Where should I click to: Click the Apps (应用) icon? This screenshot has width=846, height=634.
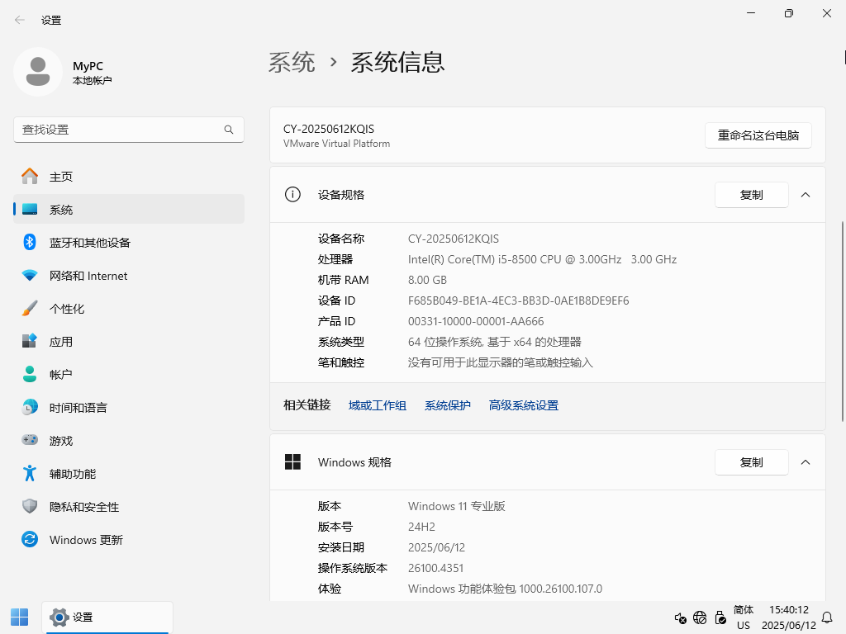tap(30, 341)
